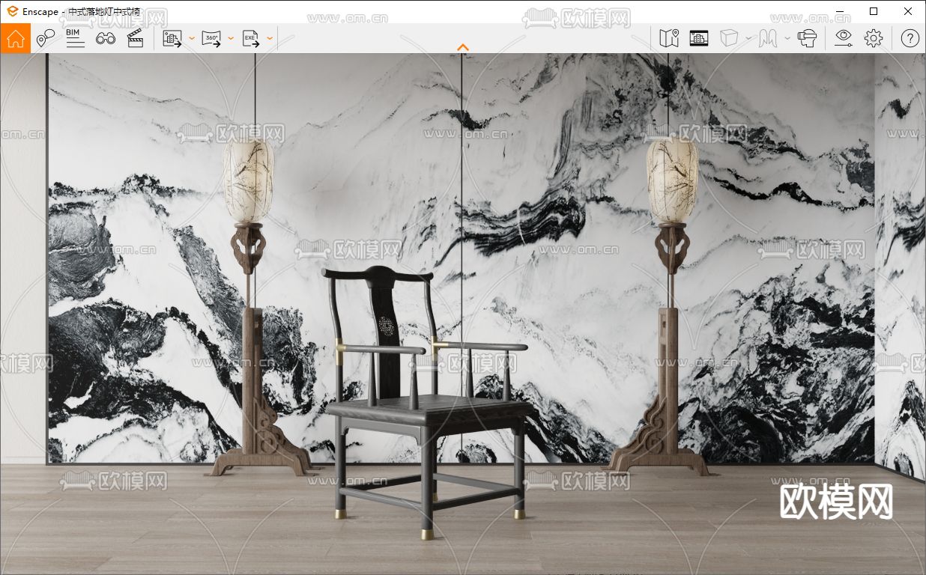Close the Enscape window
This screenshot has height=575, width=926.
(908, 11)
